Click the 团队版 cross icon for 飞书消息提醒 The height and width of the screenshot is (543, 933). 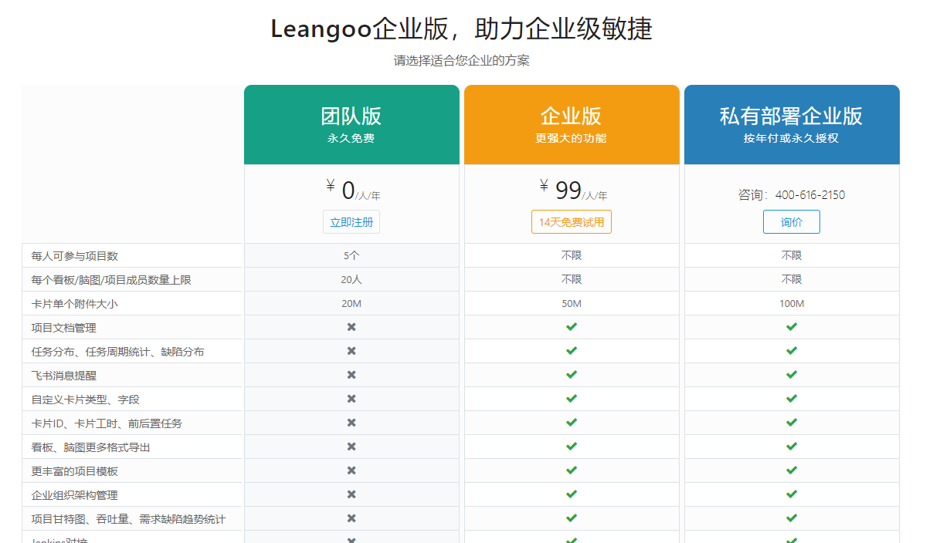[351, 375]
